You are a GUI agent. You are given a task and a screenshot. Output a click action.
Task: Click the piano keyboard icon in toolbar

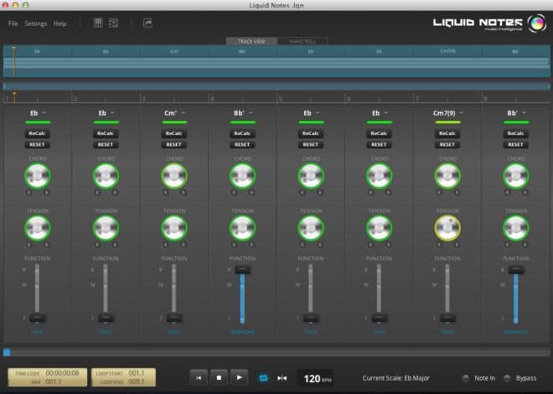(98, 23)
